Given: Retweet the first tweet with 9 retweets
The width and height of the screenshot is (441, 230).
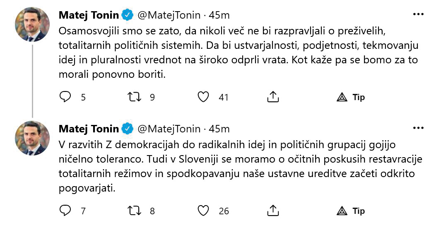Looking at the screenshot, I should coord(135,97).
